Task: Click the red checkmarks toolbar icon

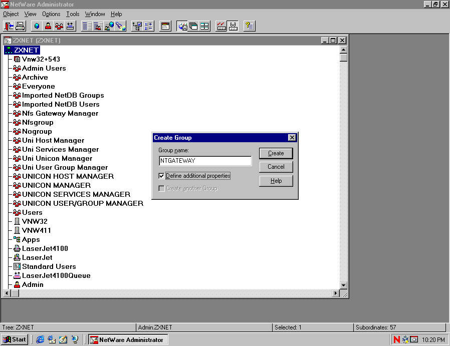Action: [221, 26]
